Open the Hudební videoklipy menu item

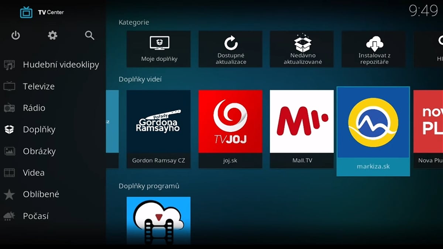click(53, 65)
